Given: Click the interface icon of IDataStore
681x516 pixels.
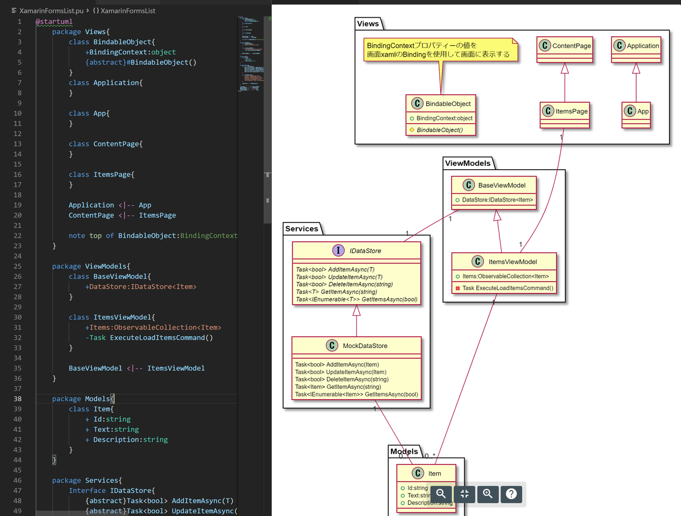Looking at the screenshot, I should 339,250.
